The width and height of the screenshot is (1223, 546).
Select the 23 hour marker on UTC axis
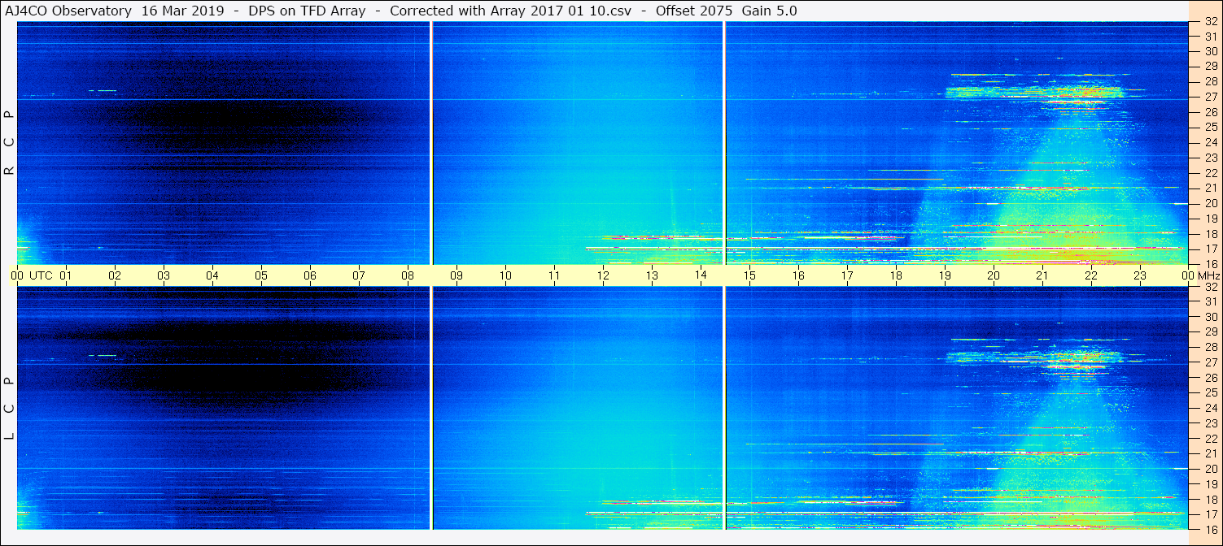1140,275
